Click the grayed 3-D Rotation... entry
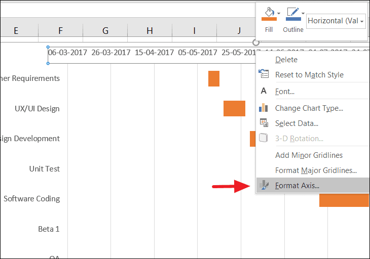Viewport: 370px width, 259px height. tap(299, 139)
